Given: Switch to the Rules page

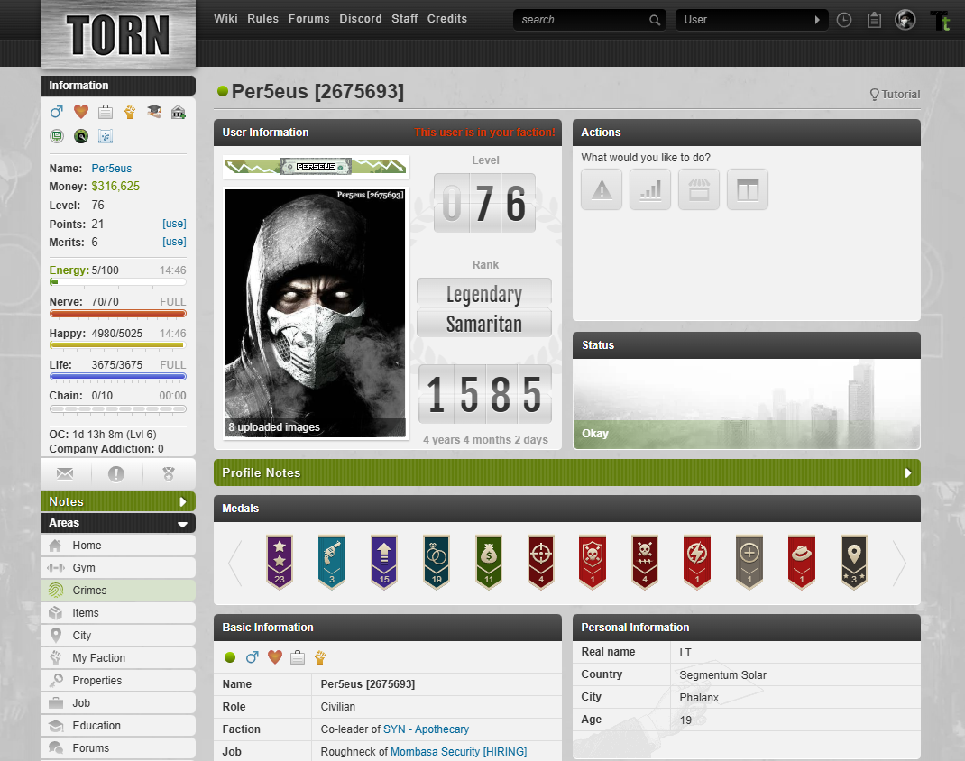Looking at the screenshot, I should pos(262,18).
